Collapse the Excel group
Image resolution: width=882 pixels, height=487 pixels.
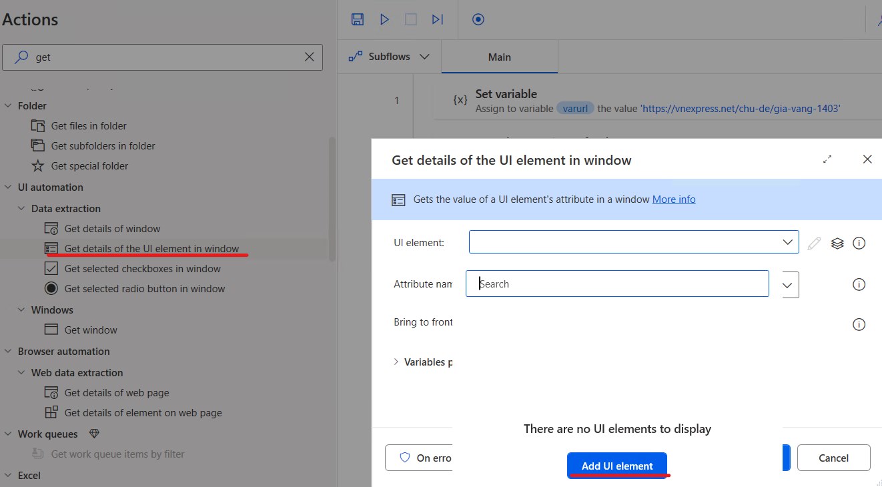9,475
